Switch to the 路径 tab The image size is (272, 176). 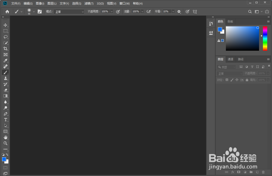tap(241, 59)
